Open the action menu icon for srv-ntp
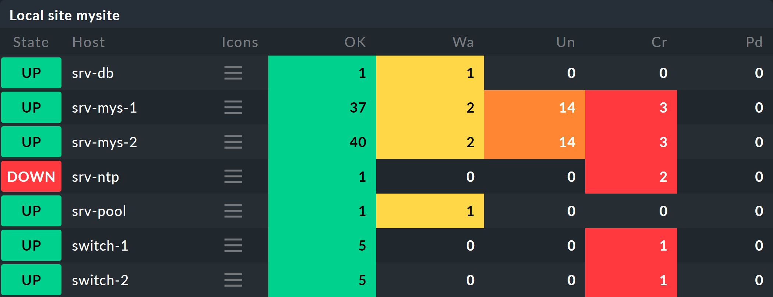Image resolution: width=773 pixels, height=297 pixels. 233,177
